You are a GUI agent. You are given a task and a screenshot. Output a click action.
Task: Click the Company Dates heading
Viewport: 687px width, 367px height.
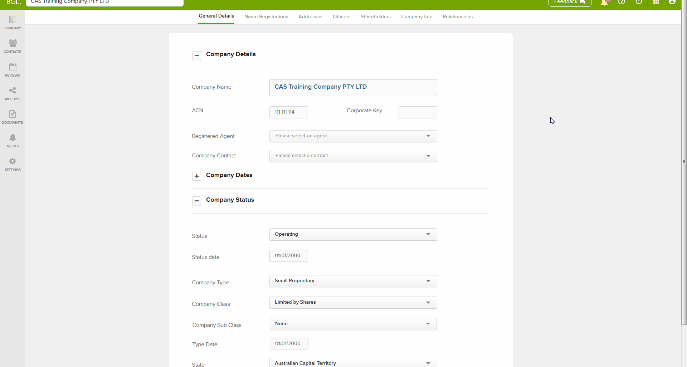[229, 175]
